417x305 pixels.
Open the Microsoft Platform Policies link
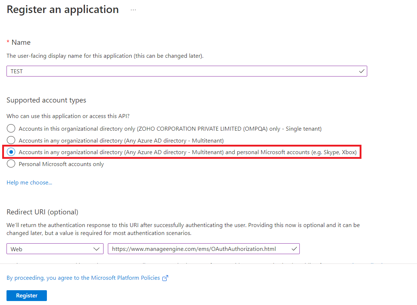pos(83,278)
